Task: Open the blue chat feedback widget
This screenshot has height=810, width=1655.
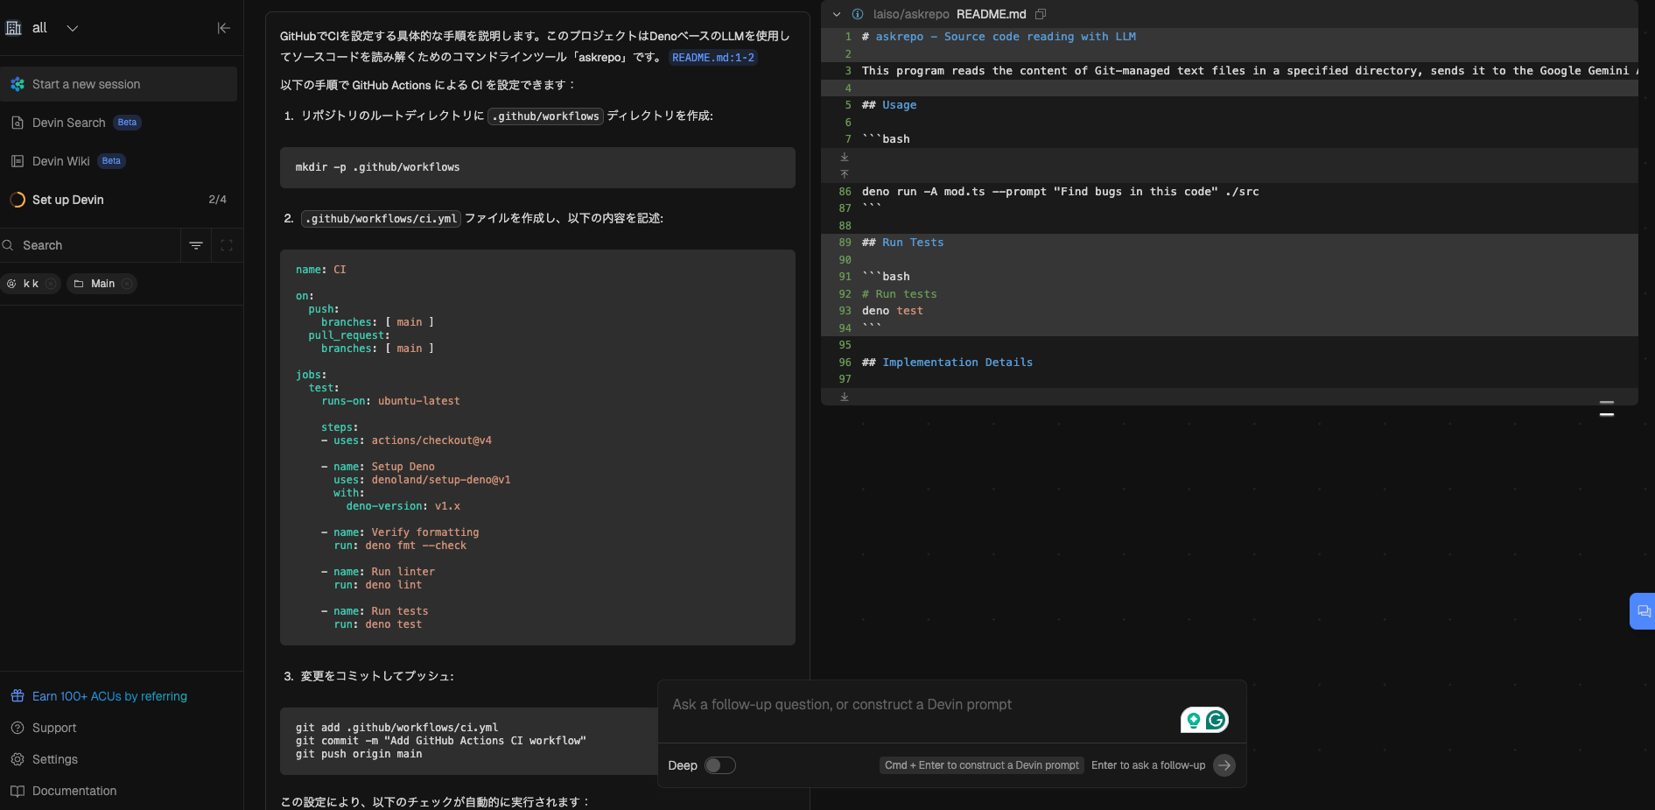Action: point(1643,611)
